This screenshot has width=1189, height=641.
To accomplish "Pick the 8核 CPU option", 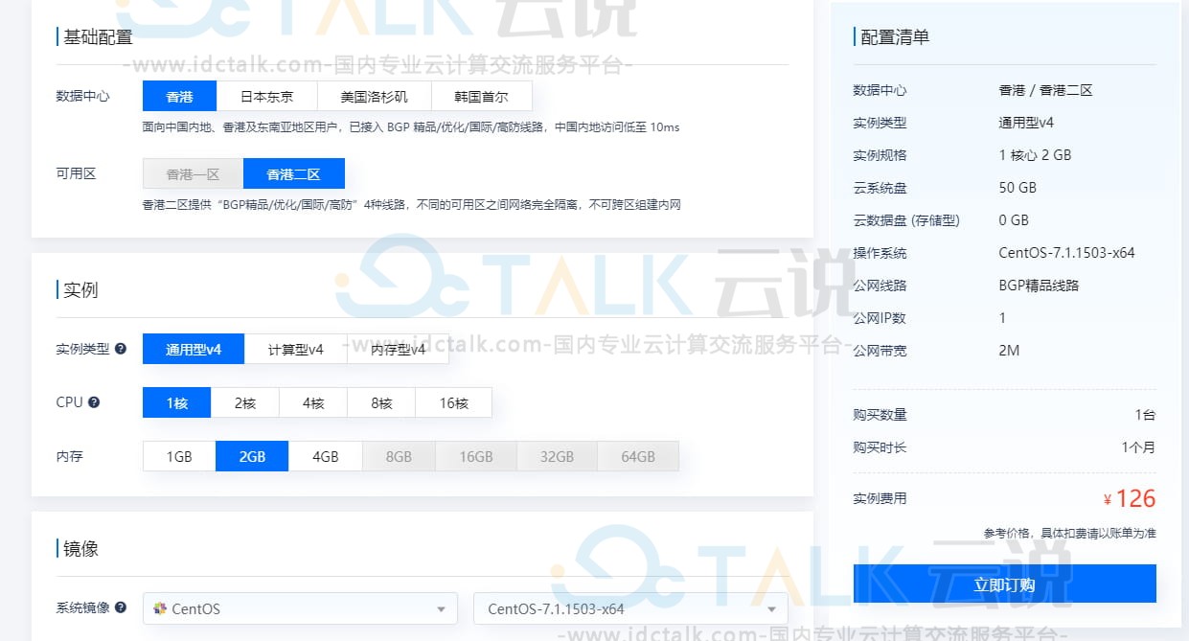I will tap(381, 402).
